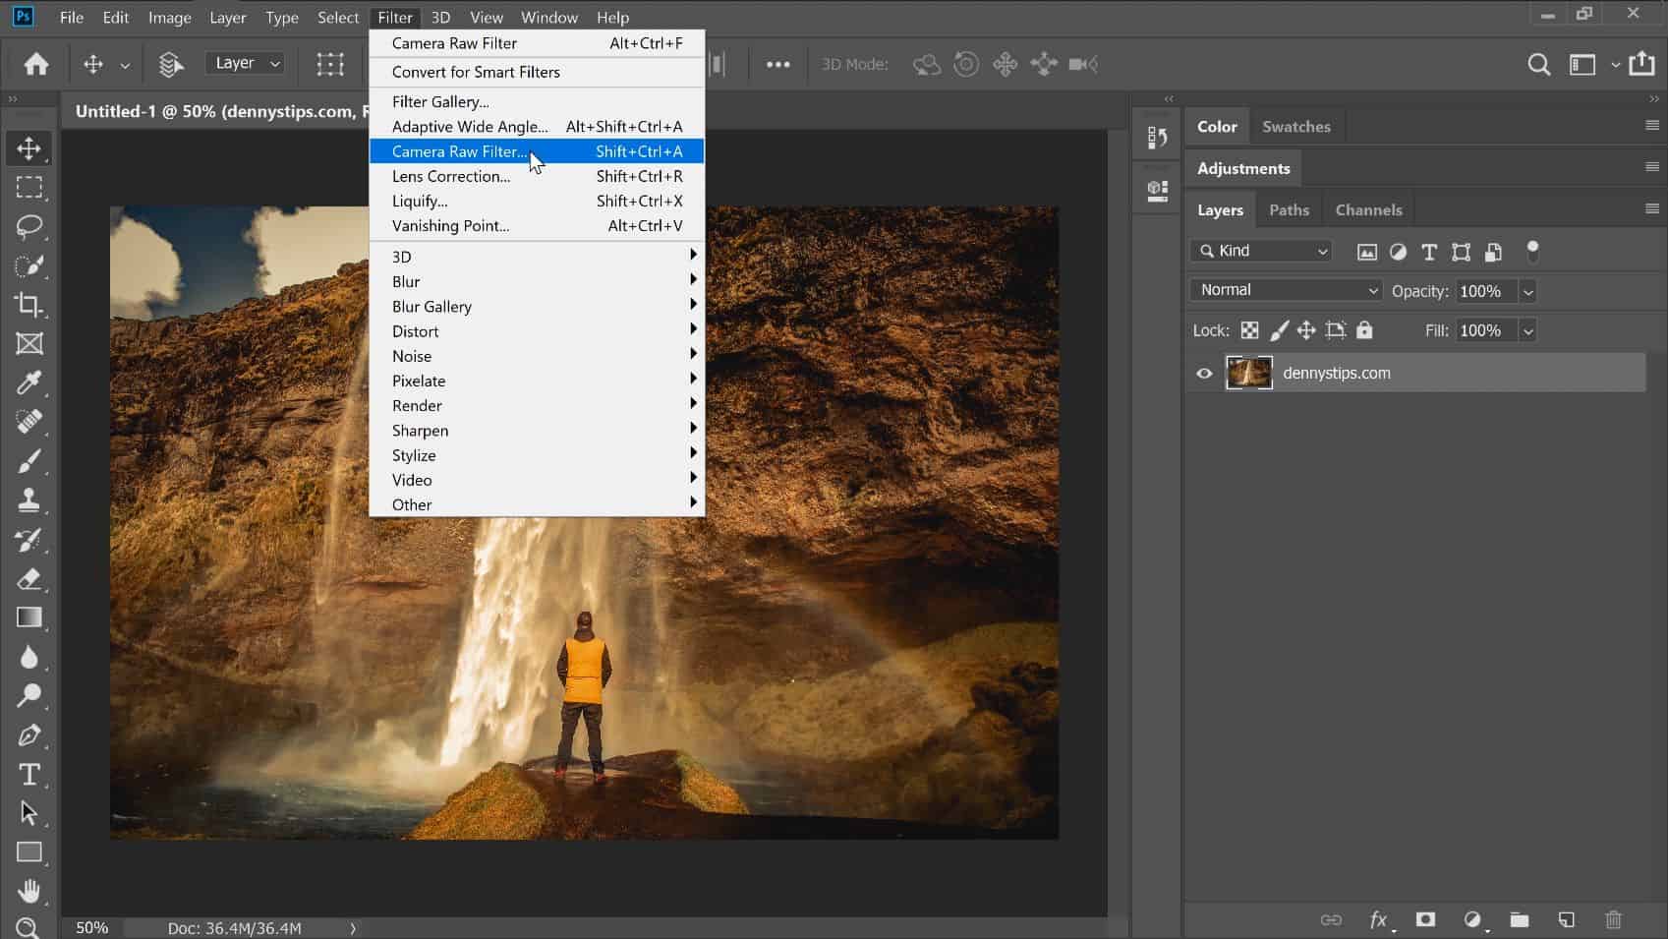The height and width of the screenshot is (939, 1668).
Task: Toggle lock transparent pixels
Action: (1249, 330)
